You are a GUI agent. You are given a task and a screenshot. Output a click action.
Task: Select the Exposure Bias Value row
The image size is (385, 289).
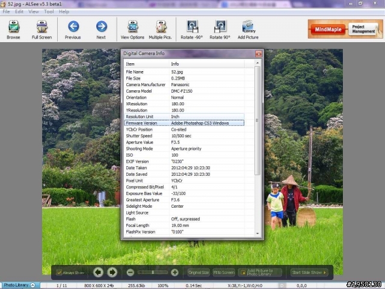pos(184,193)
